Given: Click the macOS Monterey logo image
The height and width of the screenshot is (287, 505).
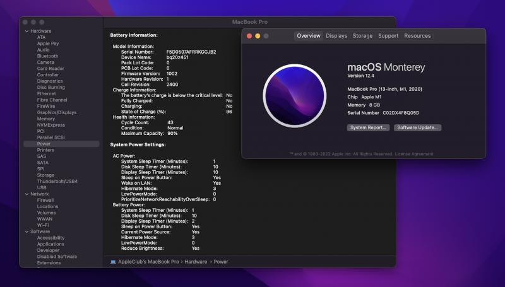Looking at the screenshot, I should pyautogui.click(x=294, y=95).
